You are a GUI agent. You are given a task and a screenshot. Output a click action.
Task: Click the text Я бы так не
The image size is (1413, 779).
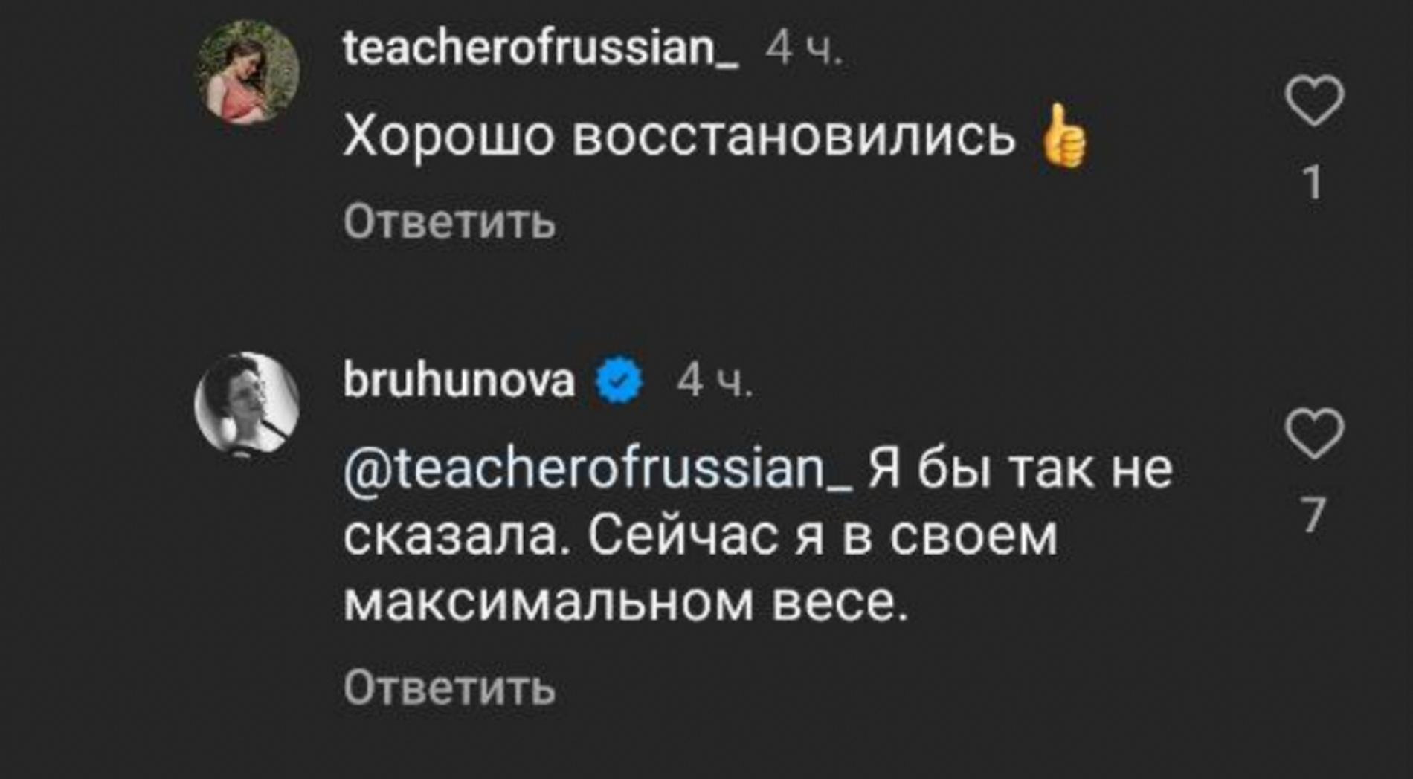pos(1020,469)
